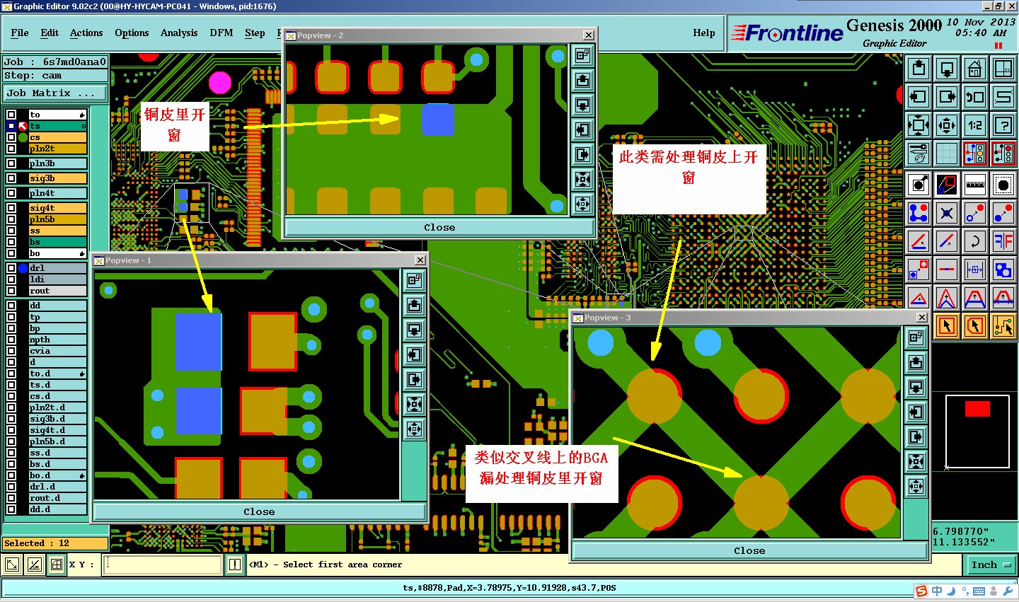
Task: Click the top icon in Popview - 3 toolbar
Action: 916,338
